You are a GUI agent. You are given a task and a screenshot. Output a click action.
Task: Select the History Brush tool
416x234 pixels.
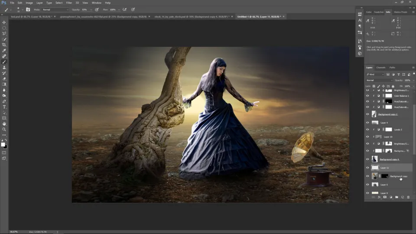(4, 73)
